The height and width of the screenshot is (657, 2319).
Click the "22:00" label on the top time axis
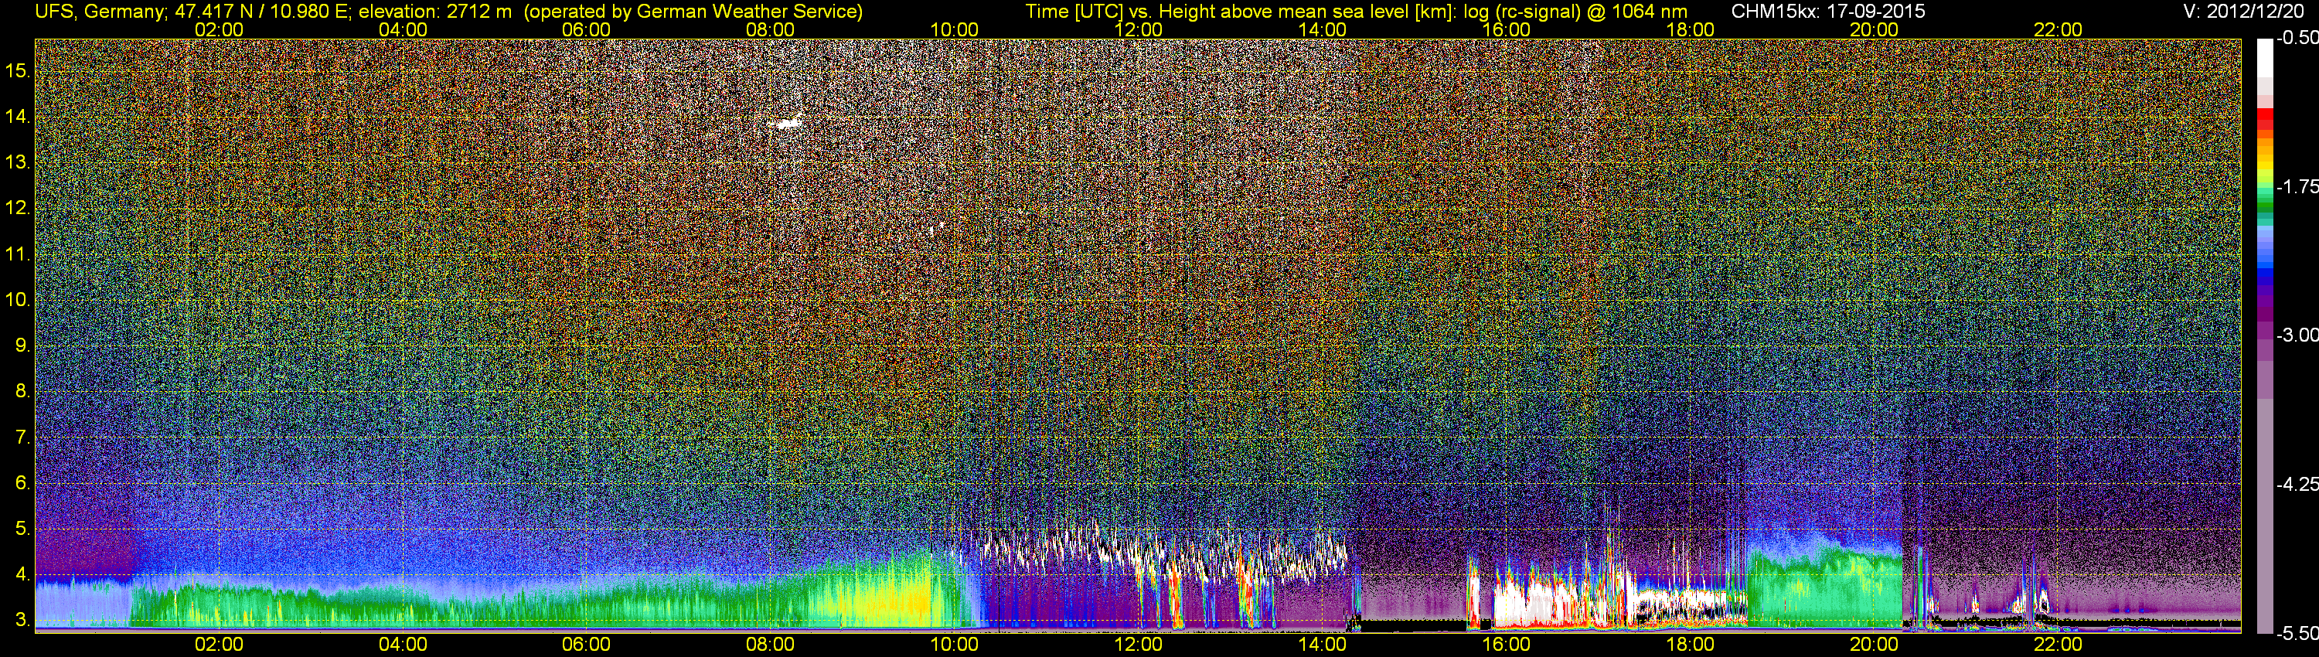(x=2058, y=29)
